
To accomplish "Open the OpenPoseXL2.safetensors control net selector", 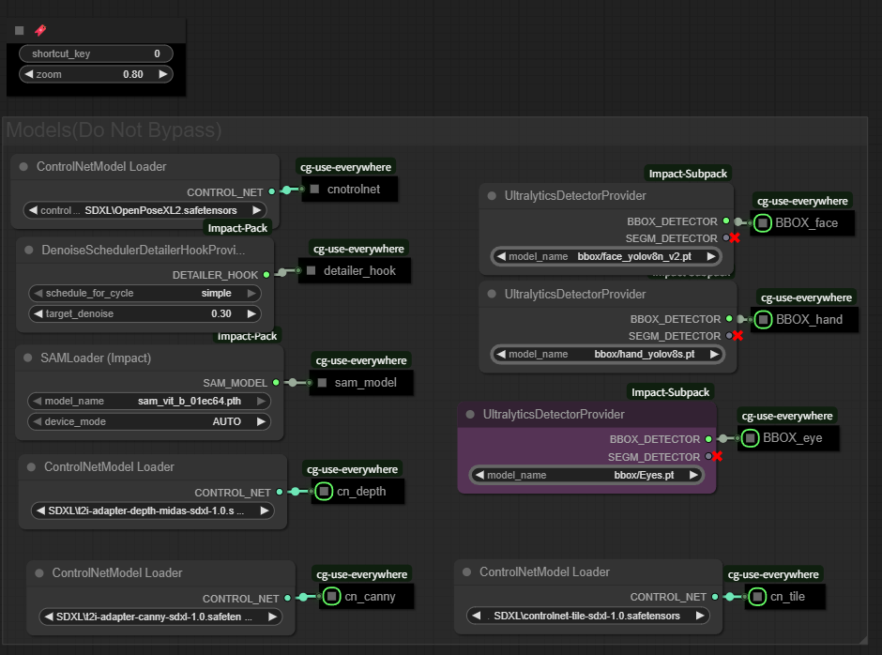I will pos(145,210).
